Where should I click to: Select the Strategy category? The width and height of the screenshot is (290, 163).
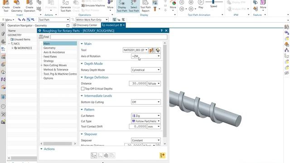(48, 61)
